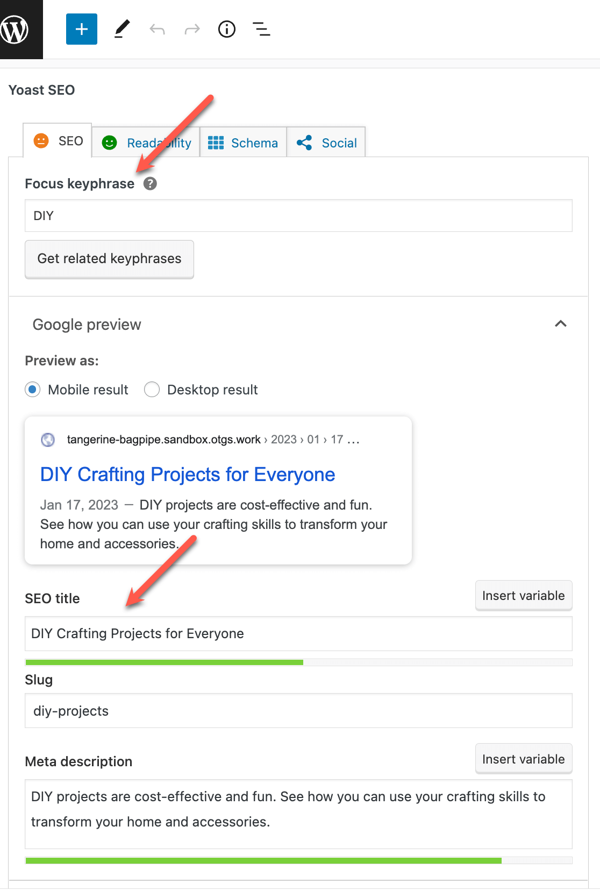This screenshot has width=600, height=890.
Task: Switch to the Readability tab
Action: pos(146,143)
